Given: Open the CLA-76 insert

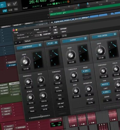Looking at the screenshot, I should [x=7, y=114].
